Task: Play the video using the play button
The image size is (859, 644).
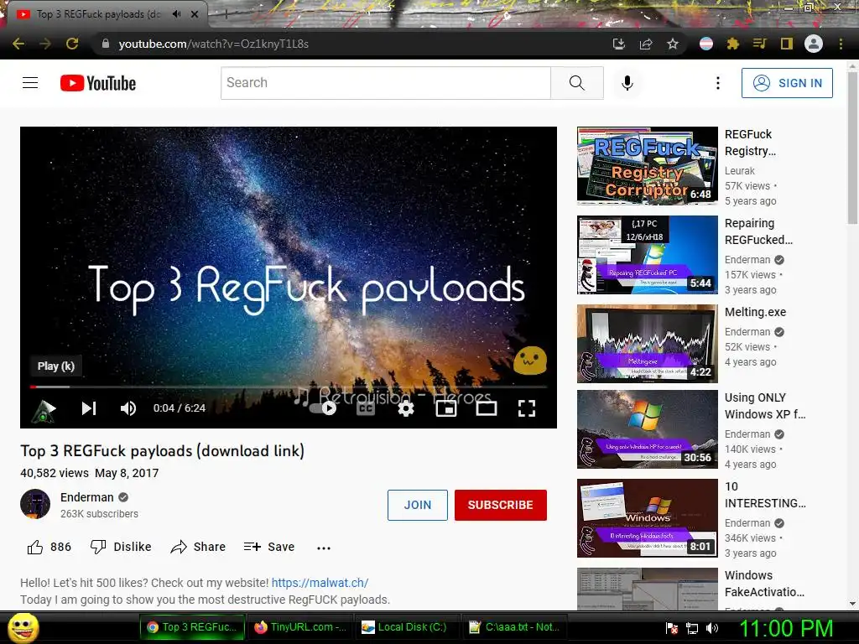Action: [45, 409]
